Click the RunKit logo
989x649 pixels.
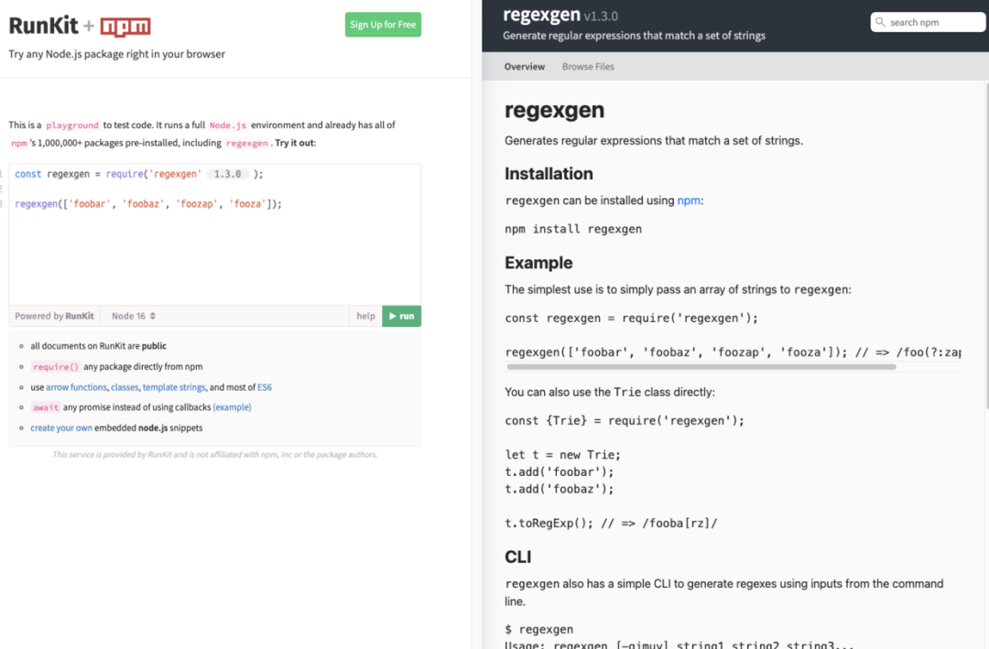(44, 26)
